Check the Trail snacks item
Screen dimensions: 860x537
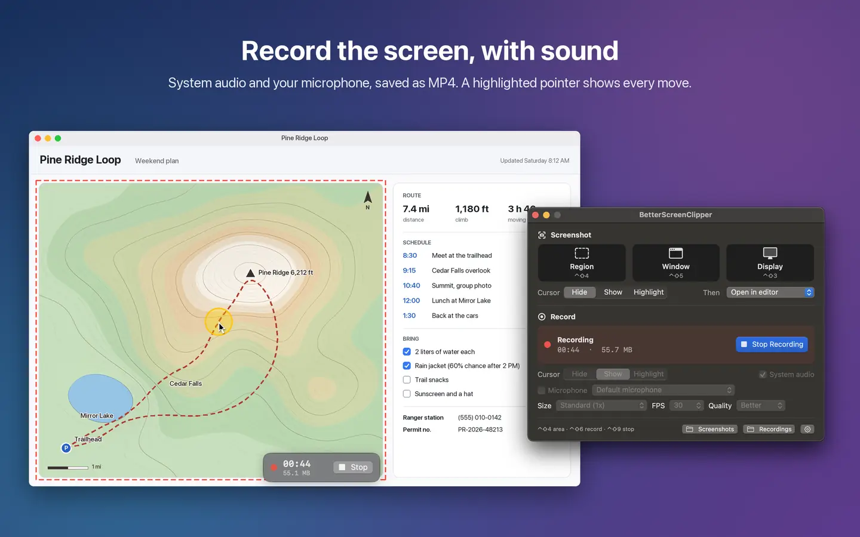tap(407, 379)
